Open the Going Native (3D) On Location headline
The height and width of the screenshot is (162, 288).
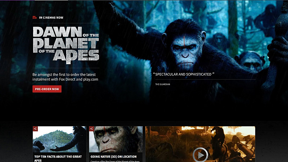pyautogui.click(x=113, y=157)
